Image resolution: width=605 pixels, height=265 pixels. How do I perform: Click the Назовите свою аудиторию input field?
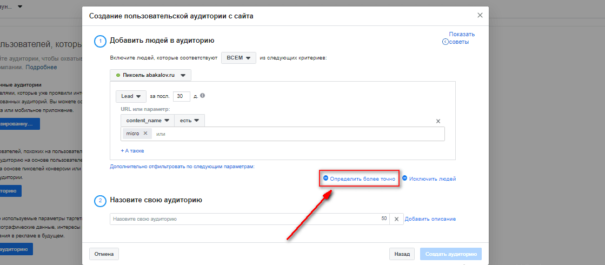click(250, 219)
